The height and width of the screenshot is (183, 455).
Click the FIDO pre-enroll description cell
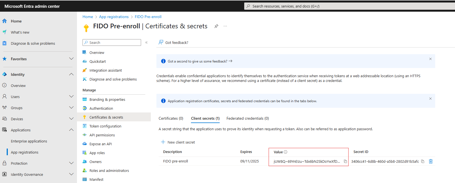[176, 161]
